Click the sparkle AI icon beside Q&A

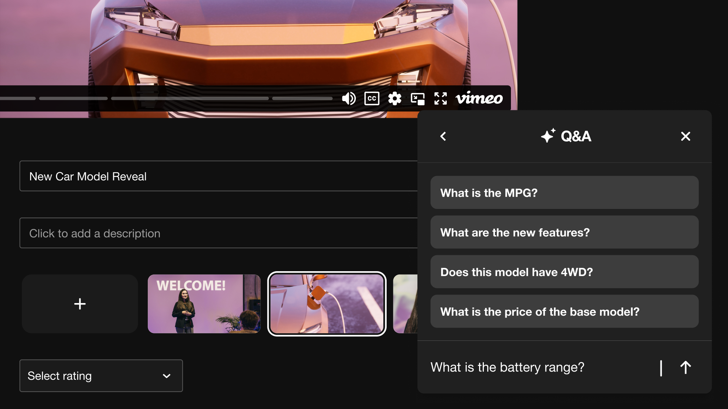(548, 136)
